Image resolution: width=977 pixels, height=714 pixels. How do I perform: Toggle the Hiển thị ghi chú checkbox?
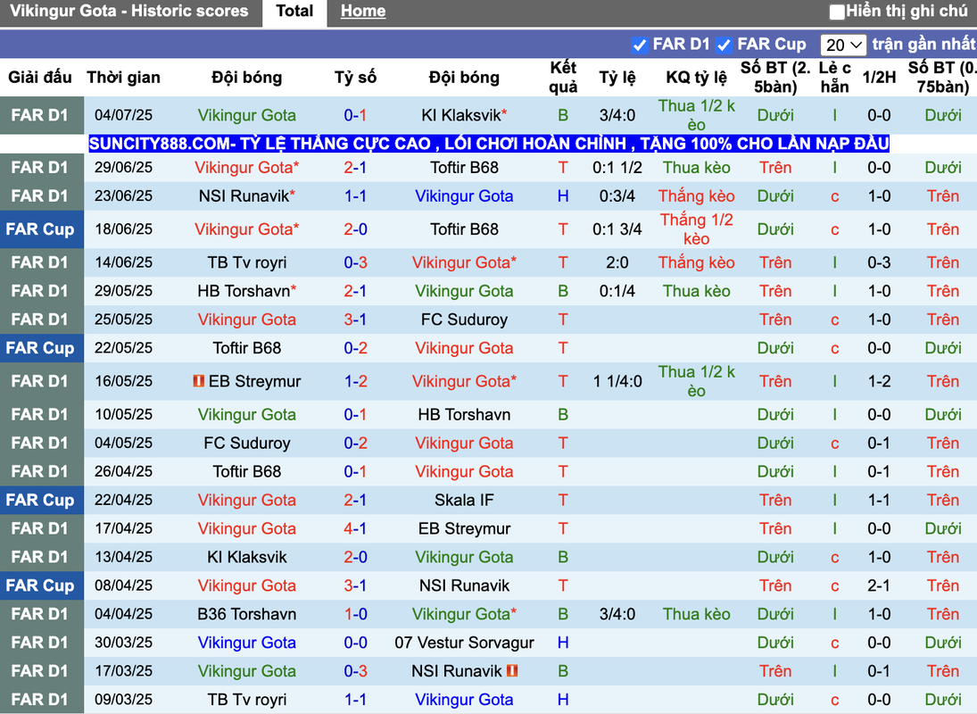tap(837, 12)
